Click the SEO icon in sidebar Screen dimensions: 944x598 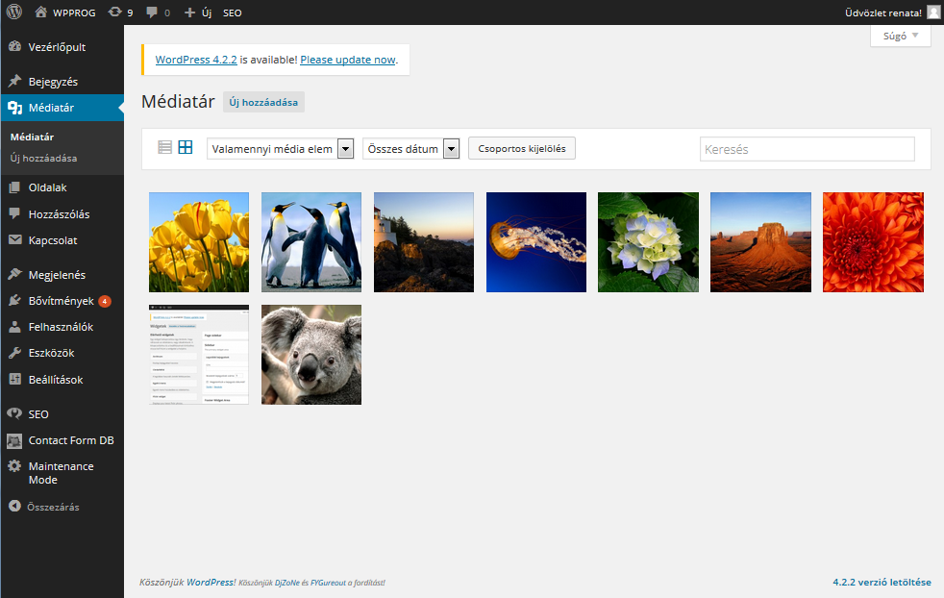click(14, 414)
